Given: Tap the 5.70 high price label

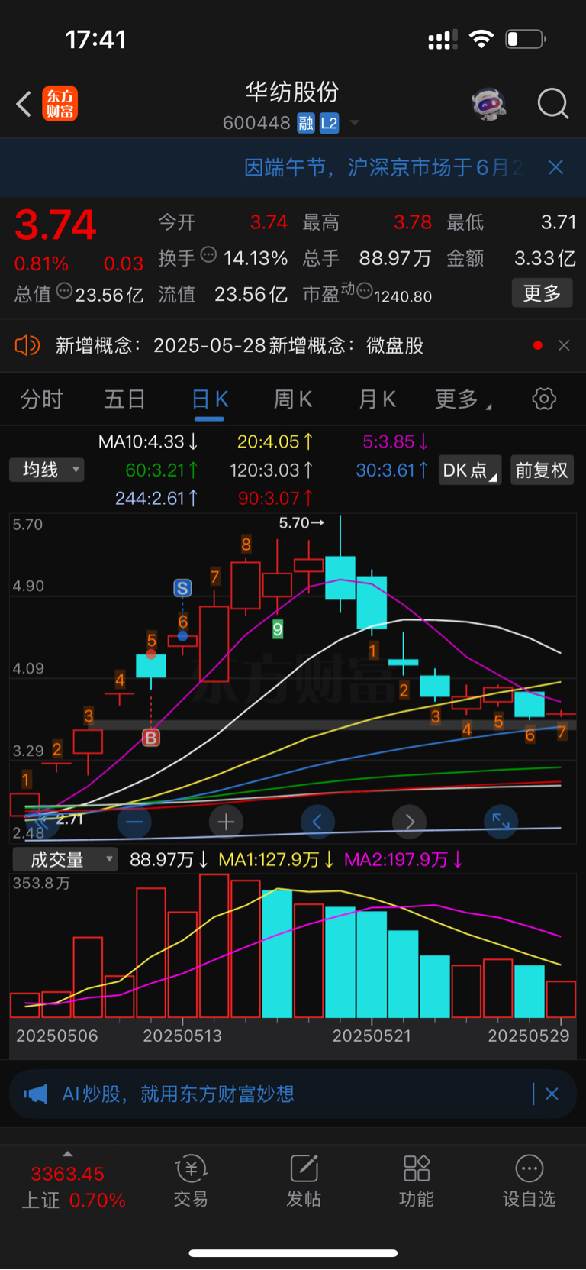Looking at the screenshot, I should pyautogui.click(x=301, y=523).
